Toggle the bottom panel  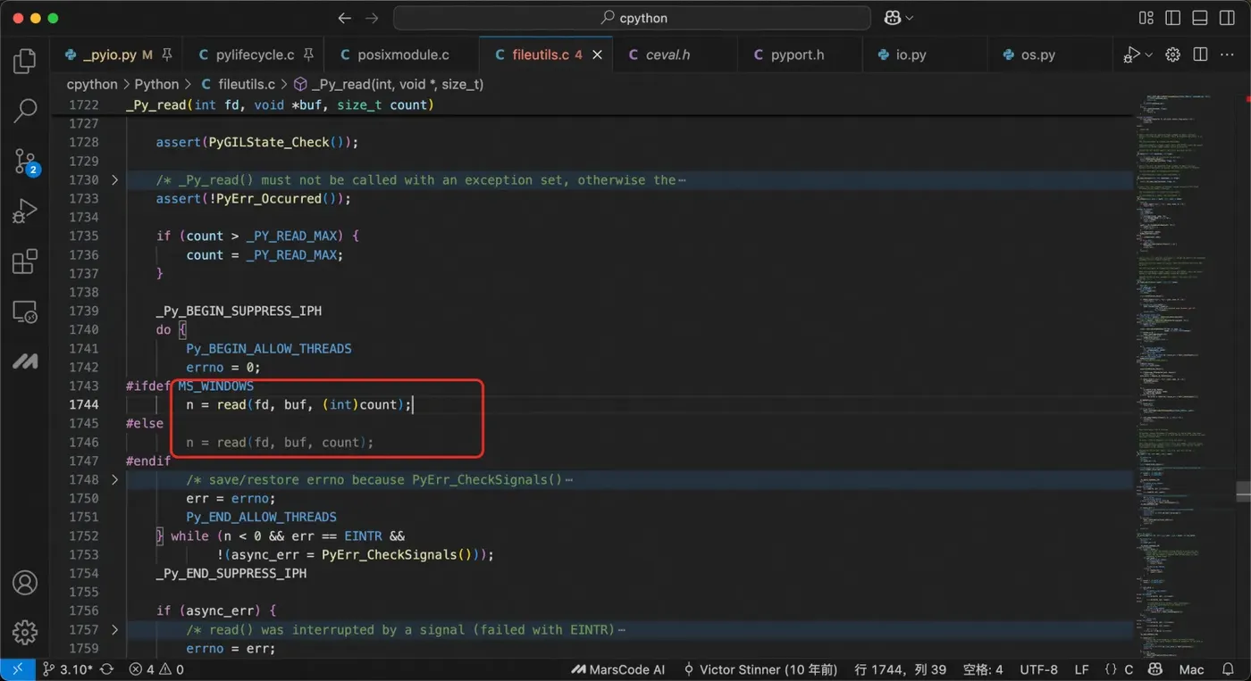click(1200, 18)
